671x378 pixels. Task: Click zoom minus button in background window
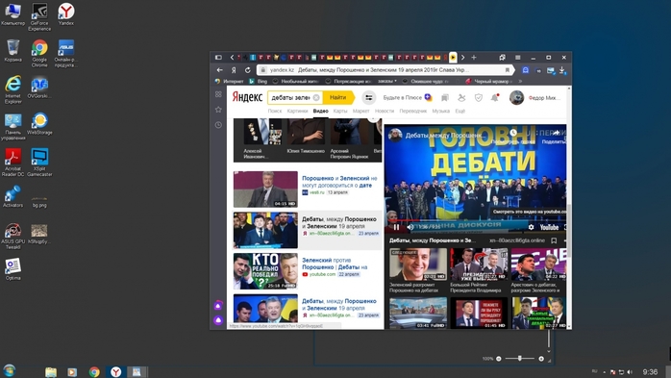[x=499, y=359]
